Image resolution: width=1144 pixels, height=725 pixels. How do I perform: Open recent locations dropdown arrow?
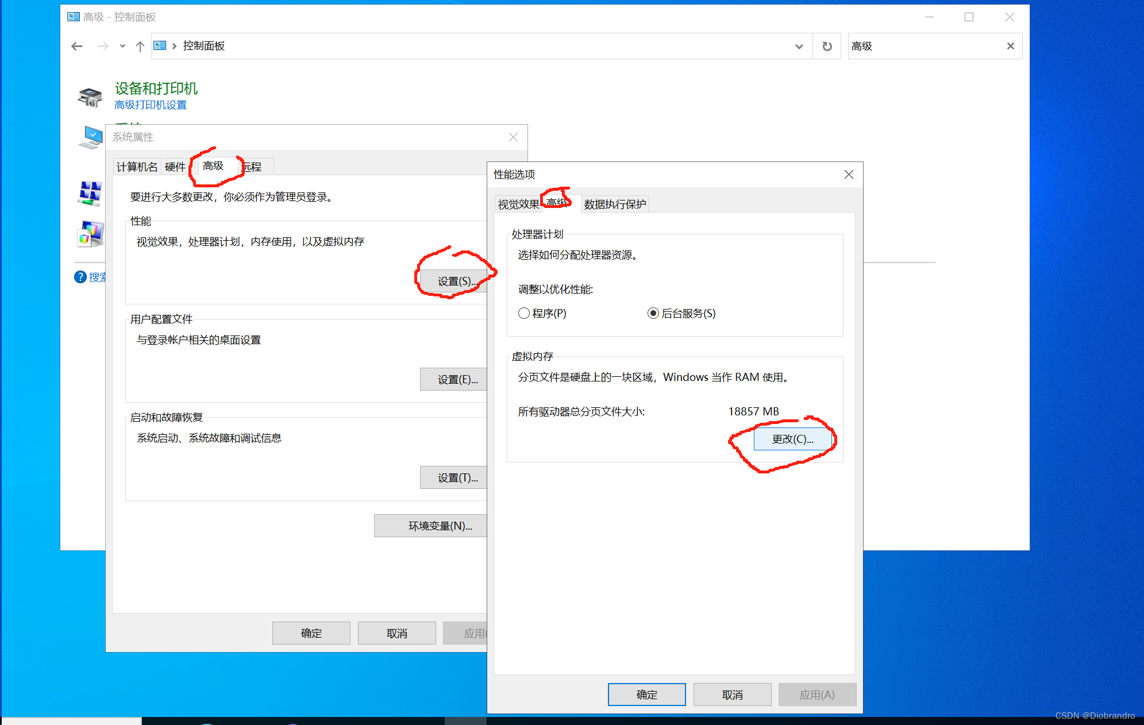pyautogui.click(x=122, y=46)
